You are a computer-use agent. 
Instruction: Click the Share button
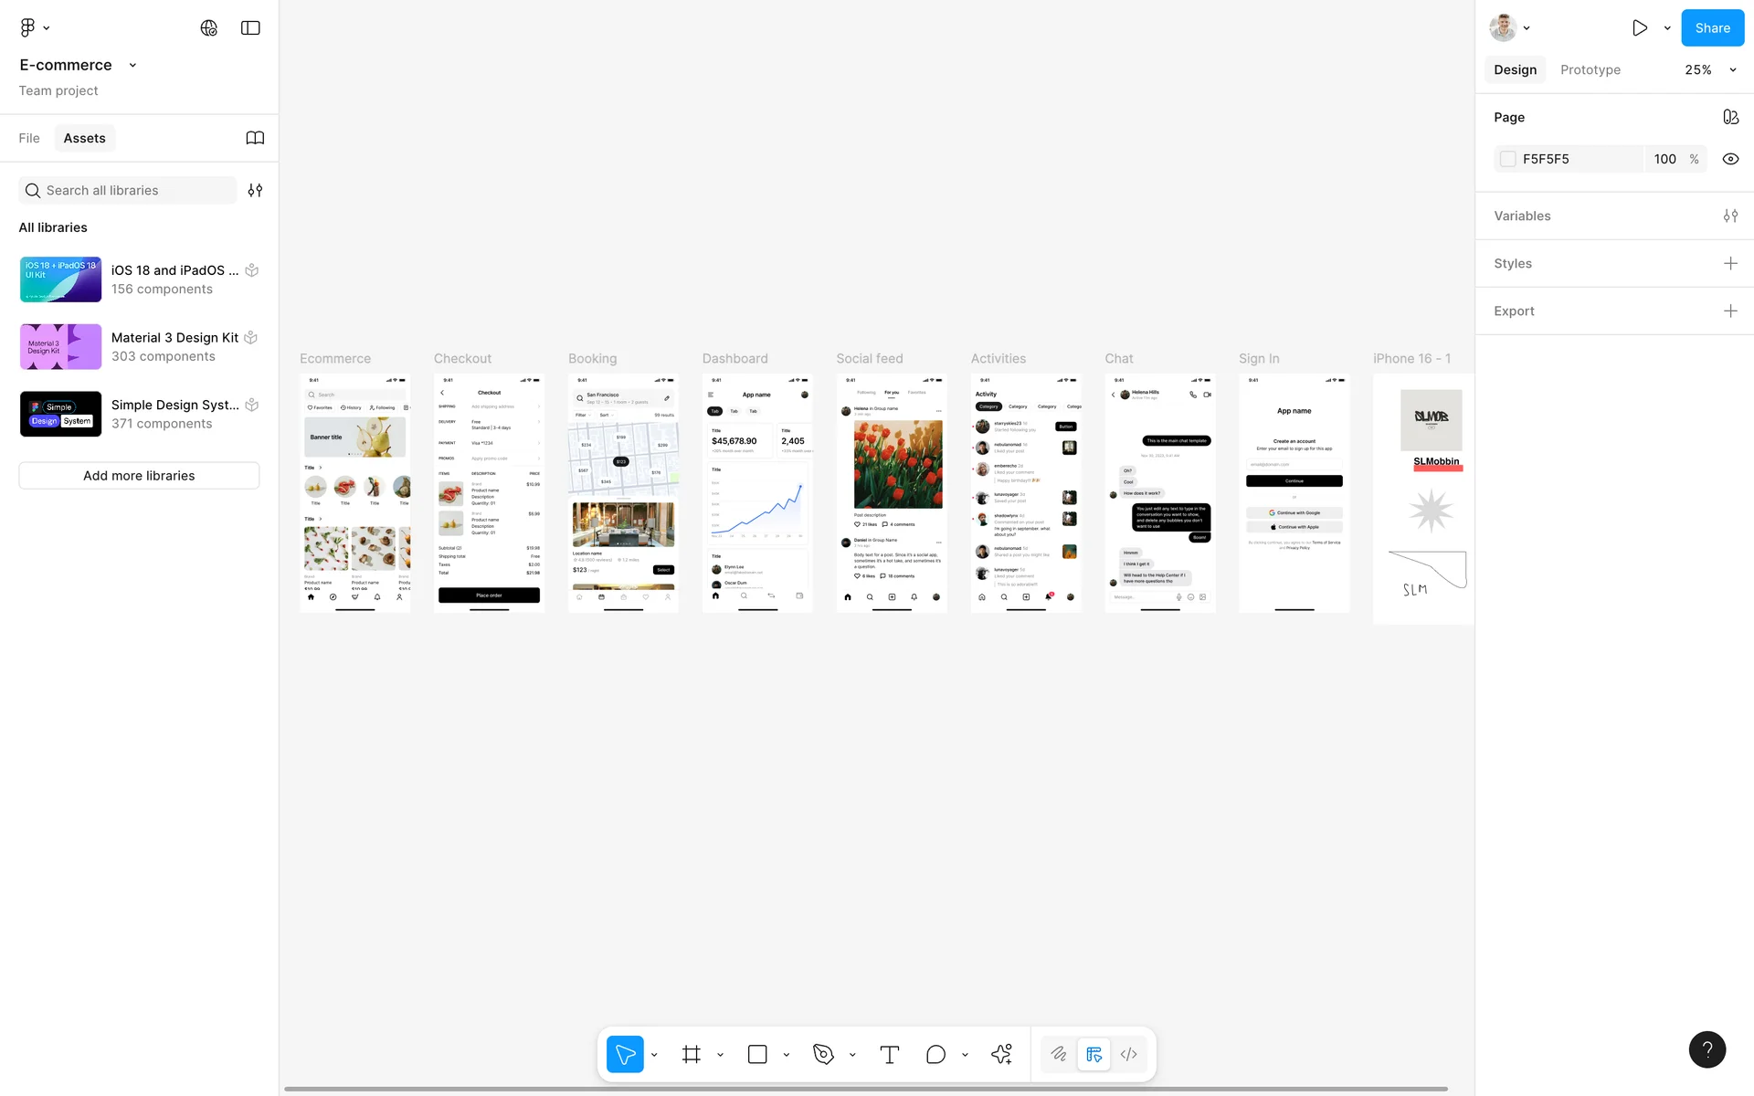tap(1712, 27)
